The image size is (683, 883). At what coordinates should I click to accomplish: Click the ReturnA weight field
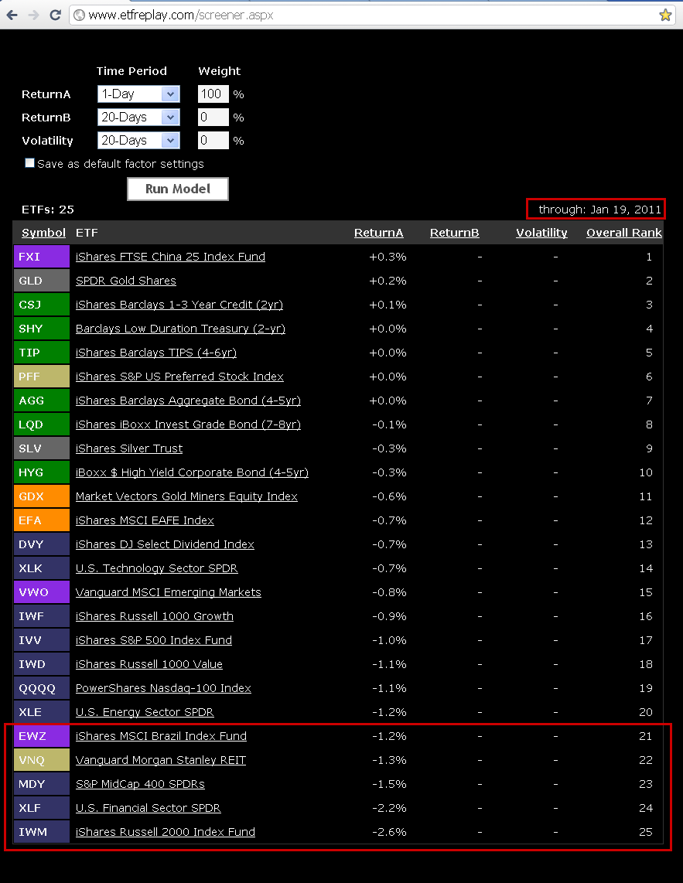point(213,94)
